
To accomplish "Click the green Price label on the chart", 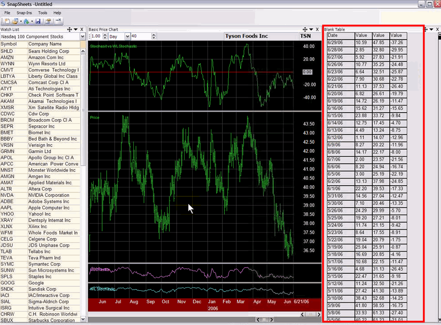I will (x=95, y=118).
